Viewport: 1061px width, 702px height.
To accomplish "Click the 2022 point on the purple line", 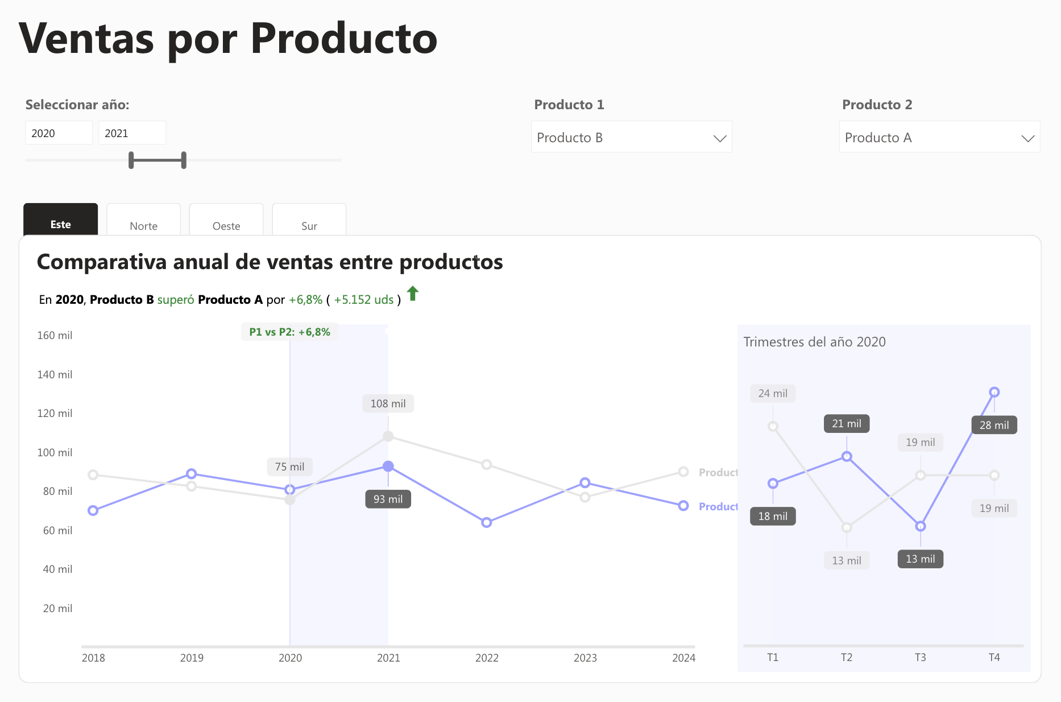I will (x=487, y=522).
